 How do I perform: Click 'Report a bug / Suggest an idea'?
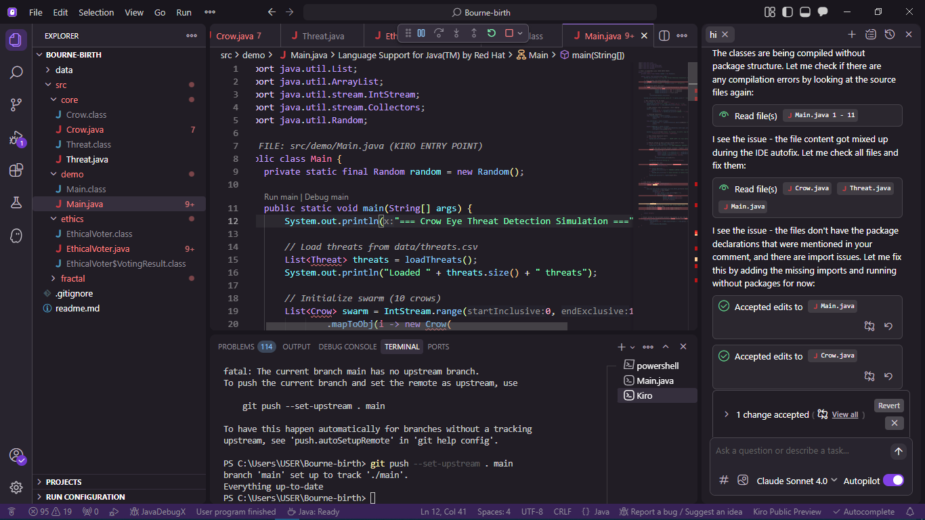pyautogui.click(x=681, y=512)
